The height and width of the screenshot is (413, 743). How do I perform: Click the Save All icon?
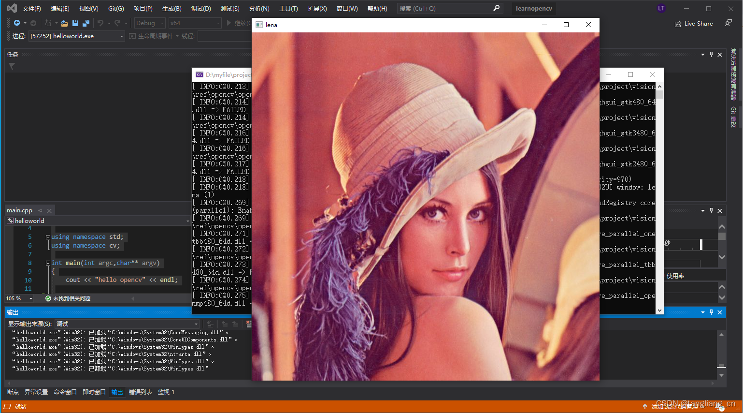pyautogui.click(x=86, y=23)
